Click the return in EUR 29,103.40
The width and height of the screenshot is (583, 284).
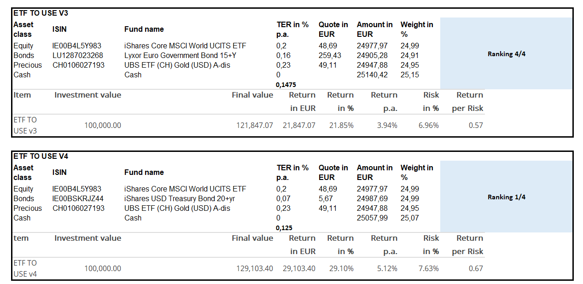click(298, 268)
